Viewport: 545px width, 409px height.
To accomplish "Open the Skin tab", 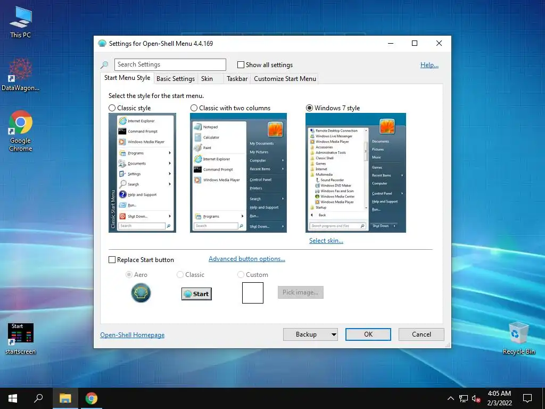I will point(207,79).
